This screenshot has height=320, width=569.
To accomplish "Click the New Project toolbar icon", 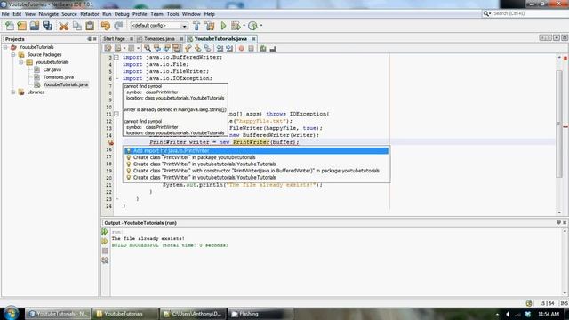I will click(x=21, y=26).
